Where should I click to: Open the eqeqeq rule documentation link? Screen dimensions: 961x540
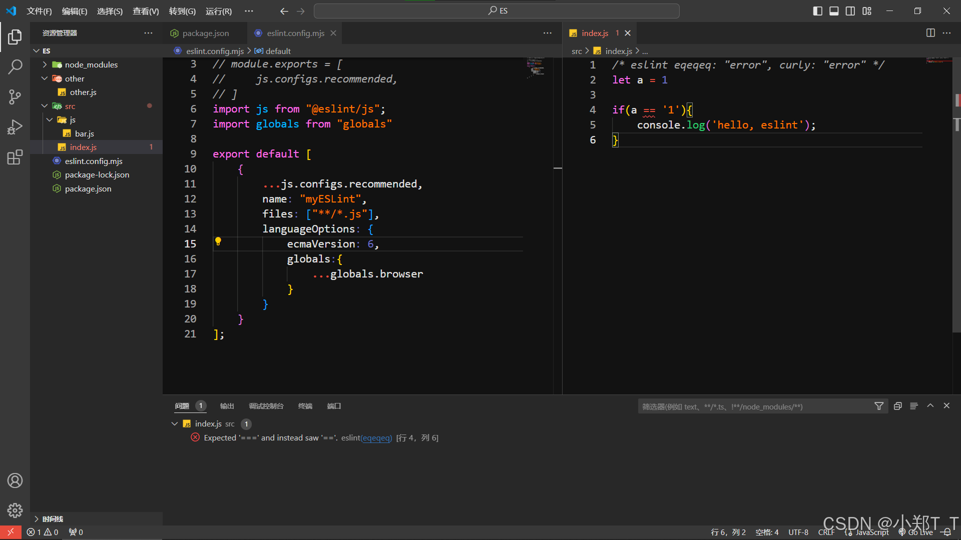coord(376,438)
